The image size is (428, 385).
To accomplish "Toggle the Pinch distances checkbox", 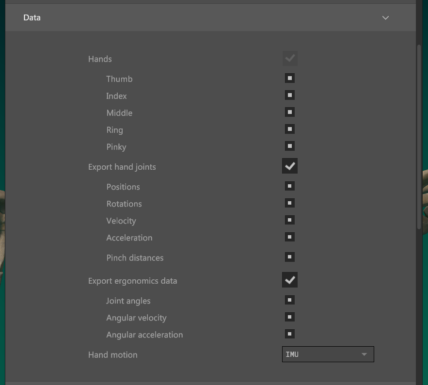I will tap(290, 257).
